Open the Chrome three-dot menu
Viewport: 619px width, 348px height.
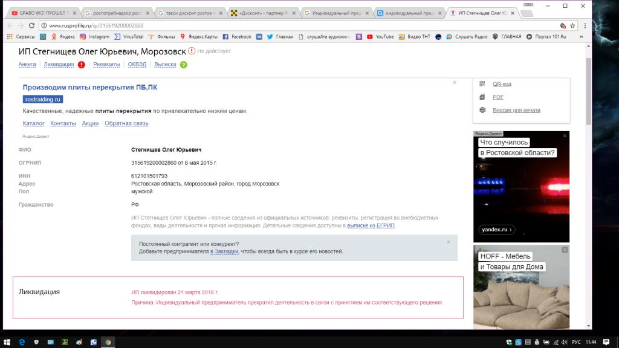tap(585, 25)
